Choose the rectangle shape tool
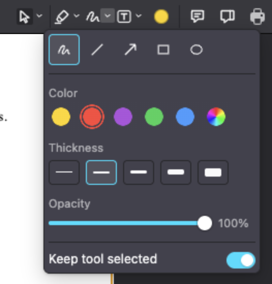The width and height of the screenshot is (272, 284). [x=163, y=50]
